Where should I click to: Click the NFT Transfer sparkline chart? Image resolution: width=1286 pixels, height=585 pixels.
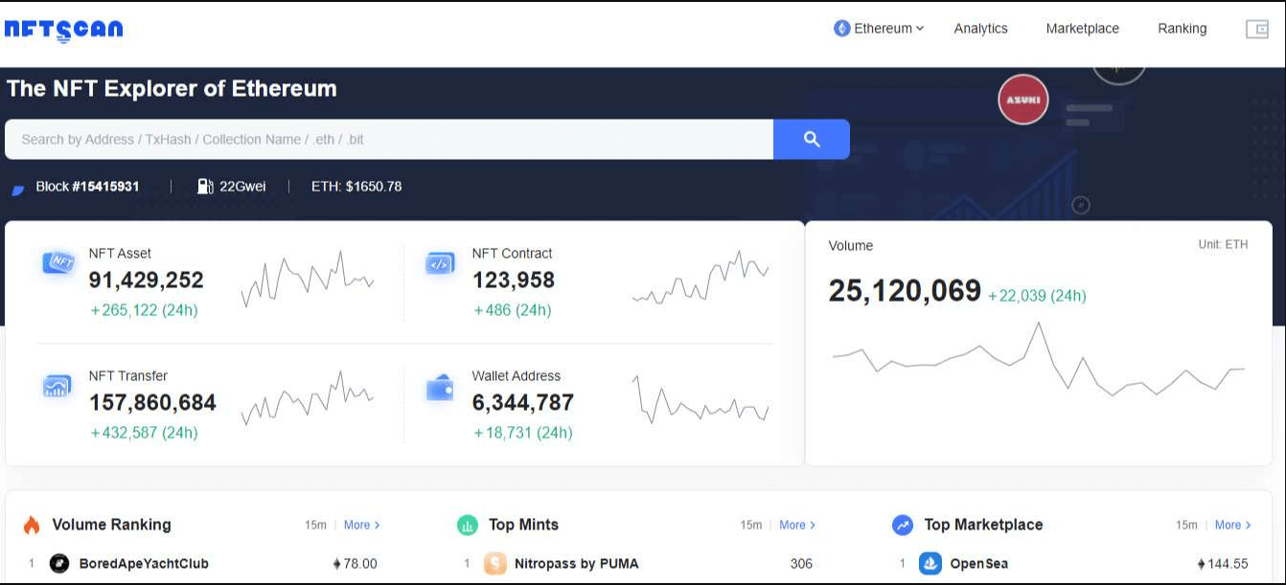[308, 398]
